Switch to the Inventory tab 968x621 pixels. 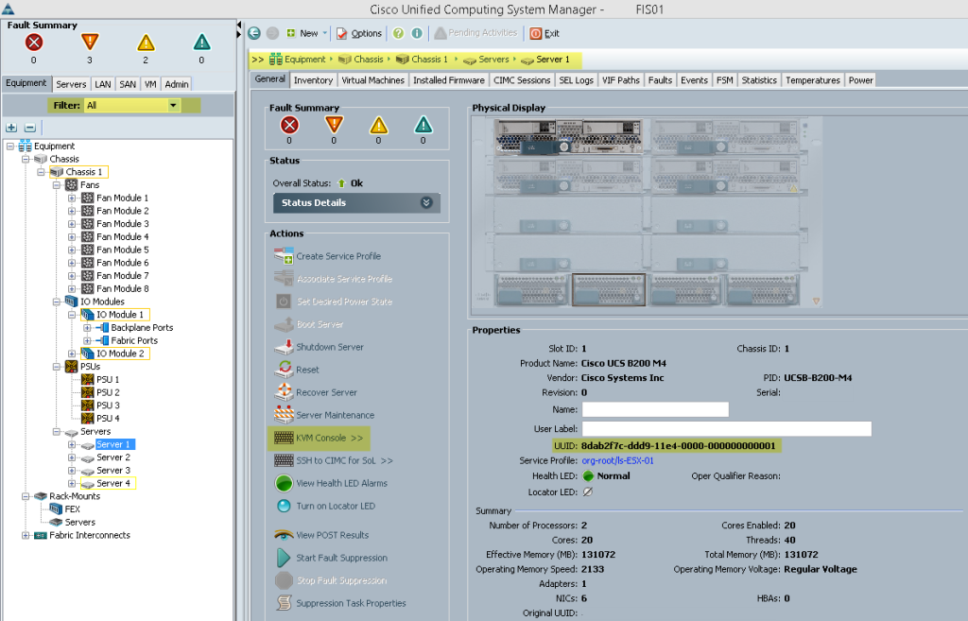[313, 80]
